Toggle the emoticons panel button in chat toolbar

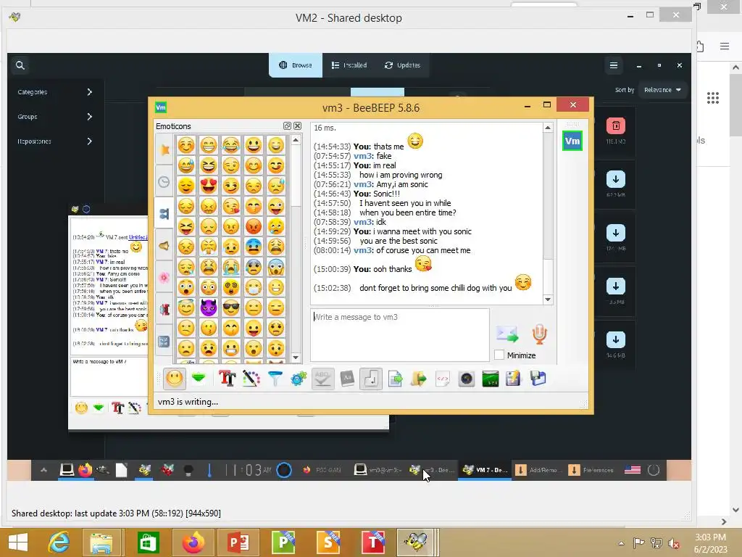pyautogui.click(x=174, y=379)
